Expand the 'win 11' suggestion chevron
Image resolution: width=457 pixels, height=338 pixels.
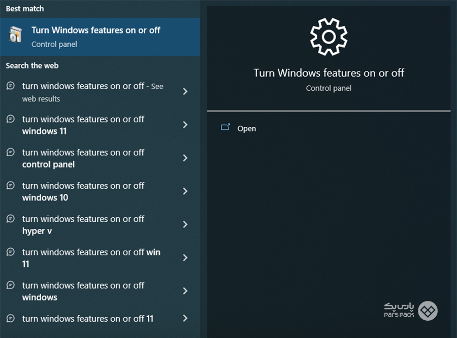(185, 258)
